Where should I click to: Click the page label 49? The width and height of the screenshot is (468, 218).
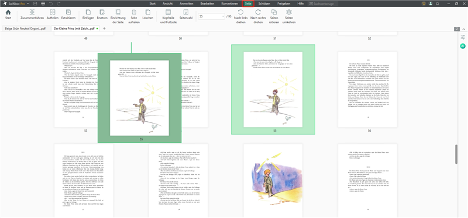[85, 38]
